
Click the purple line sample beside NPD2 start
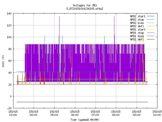151,16
